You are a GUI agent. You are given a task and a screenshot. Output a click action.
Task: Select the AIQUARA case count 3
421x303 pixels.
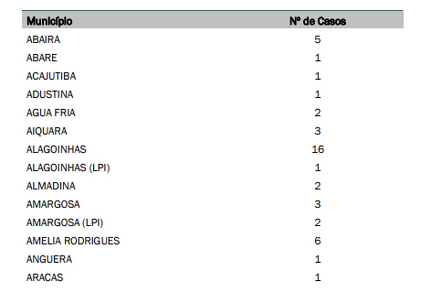(317, 131)
